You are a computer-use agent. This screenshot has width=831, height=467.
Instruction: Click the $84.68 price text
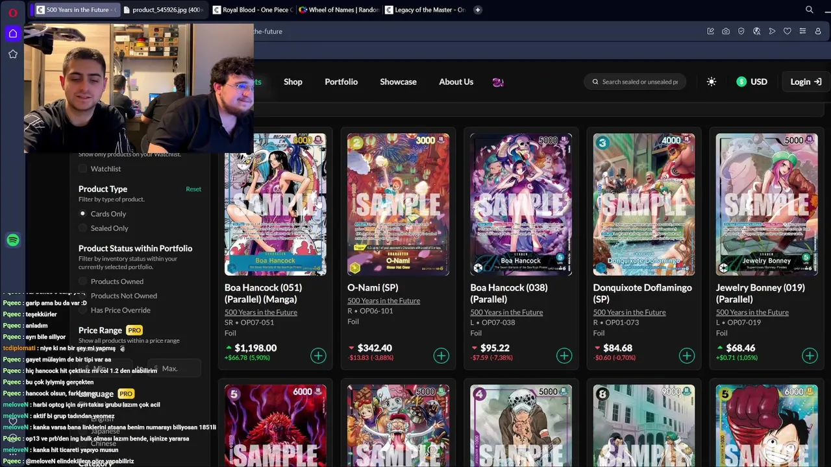(x=617, y=348)
